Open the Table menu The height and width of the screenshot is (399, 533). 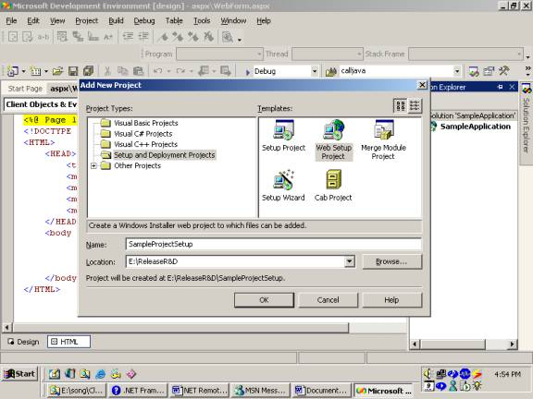[174, 20]
